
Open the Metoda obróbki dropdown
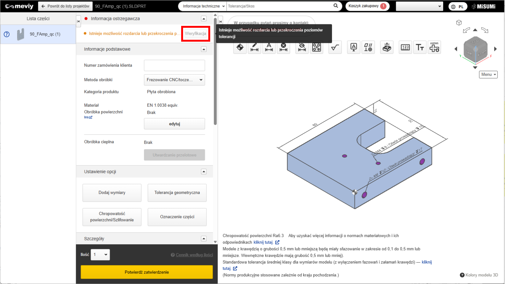point(174,80)
